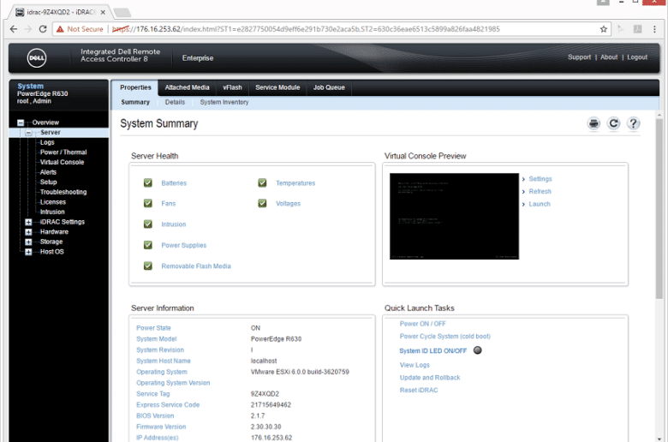The width and height of the screenshot is (668, 442).
Task: Click the Service Tag info label
Action: 153,394
